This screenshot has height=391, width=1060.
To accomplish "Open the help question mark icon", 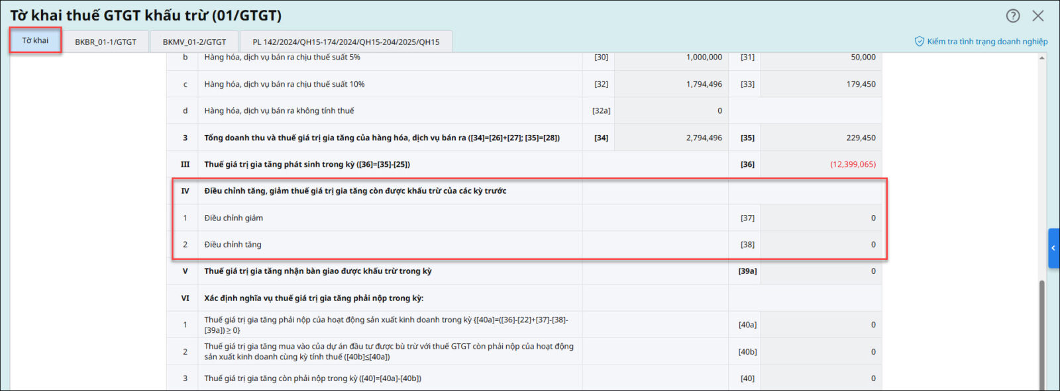I will (x=1013, y=16).
